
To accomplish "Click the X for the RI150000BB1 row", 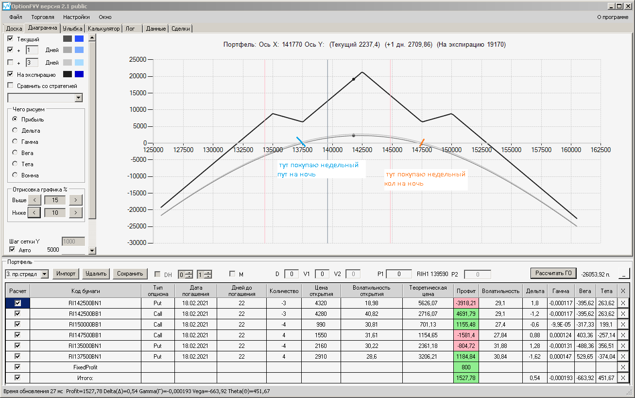I will (x=623, y=324).
